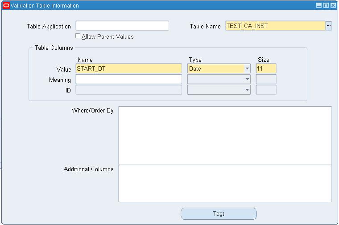The image size is (339, 225).
Task: Select the Value Name field containing START_DT
Action: pyautogui.click(x=129, y=68)
